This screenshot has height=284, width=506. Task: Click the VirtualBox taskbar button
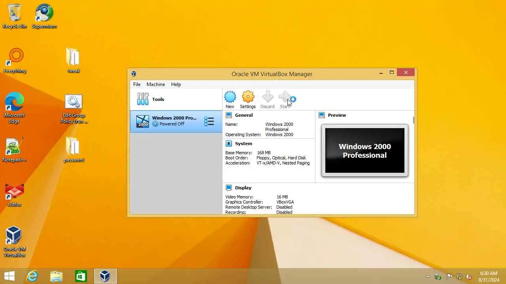(105, 276)
